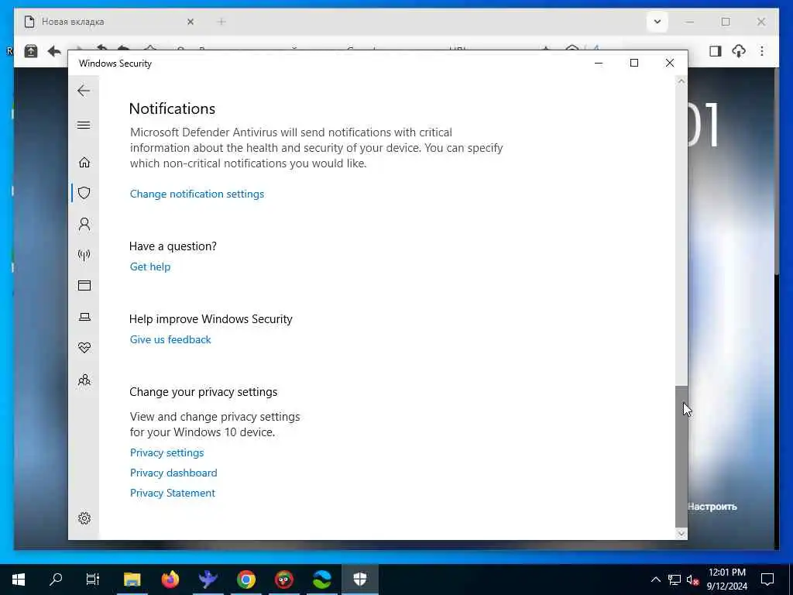Toggle the browser side panel icon
Screen dimensions: 793x595
(715, 51)
